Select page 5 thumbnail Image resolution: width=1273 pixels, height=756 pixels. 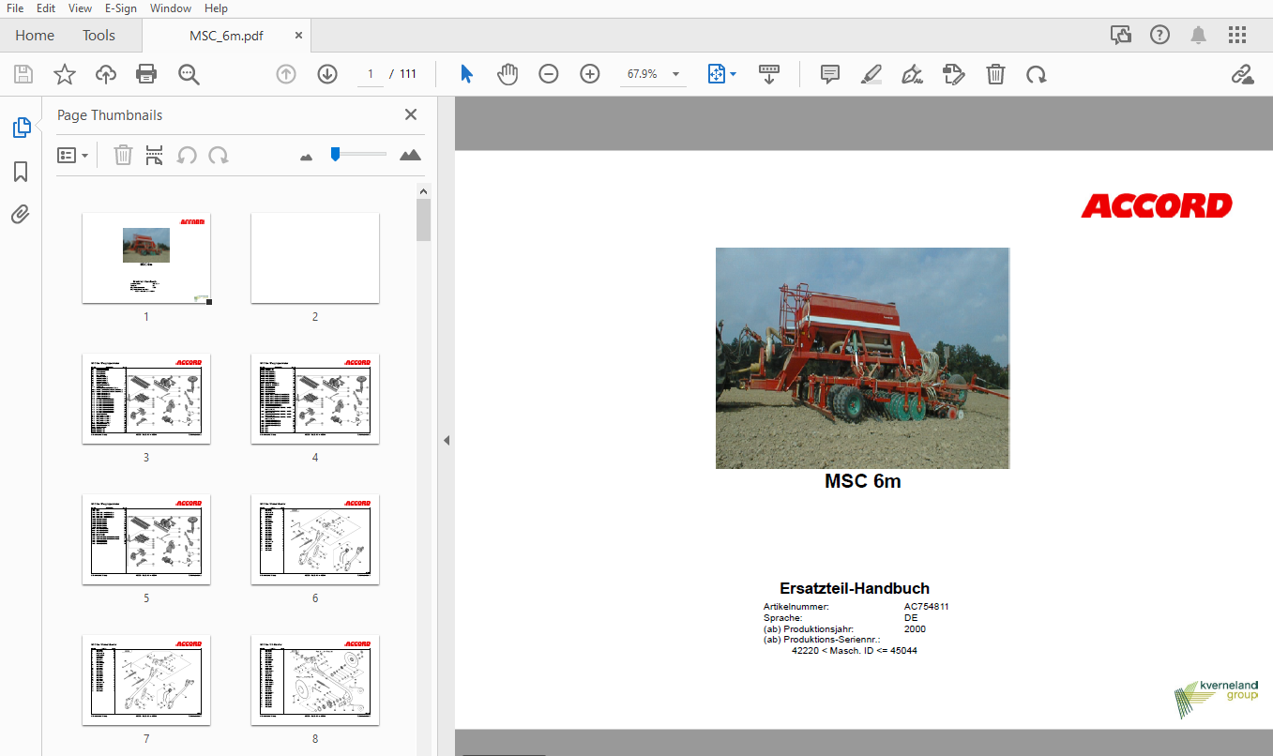[x=146, y=539]
